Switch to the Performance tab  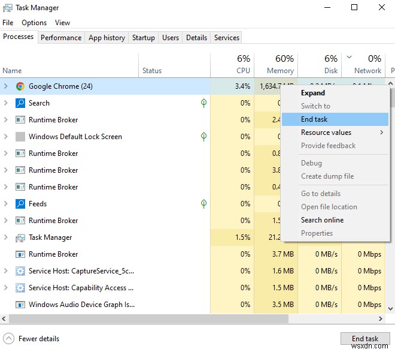(x=61, y=38)
